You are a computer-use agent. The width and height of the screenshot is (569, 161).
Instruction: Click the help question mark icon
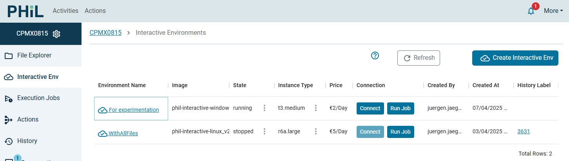pyautogui.click(x=375, y=56)
